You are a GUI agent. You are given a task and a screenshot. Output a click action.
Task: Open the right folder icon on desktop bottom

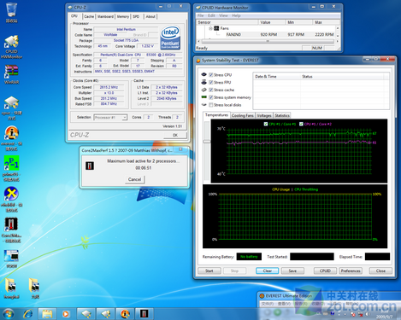click(x=35, y=288)
